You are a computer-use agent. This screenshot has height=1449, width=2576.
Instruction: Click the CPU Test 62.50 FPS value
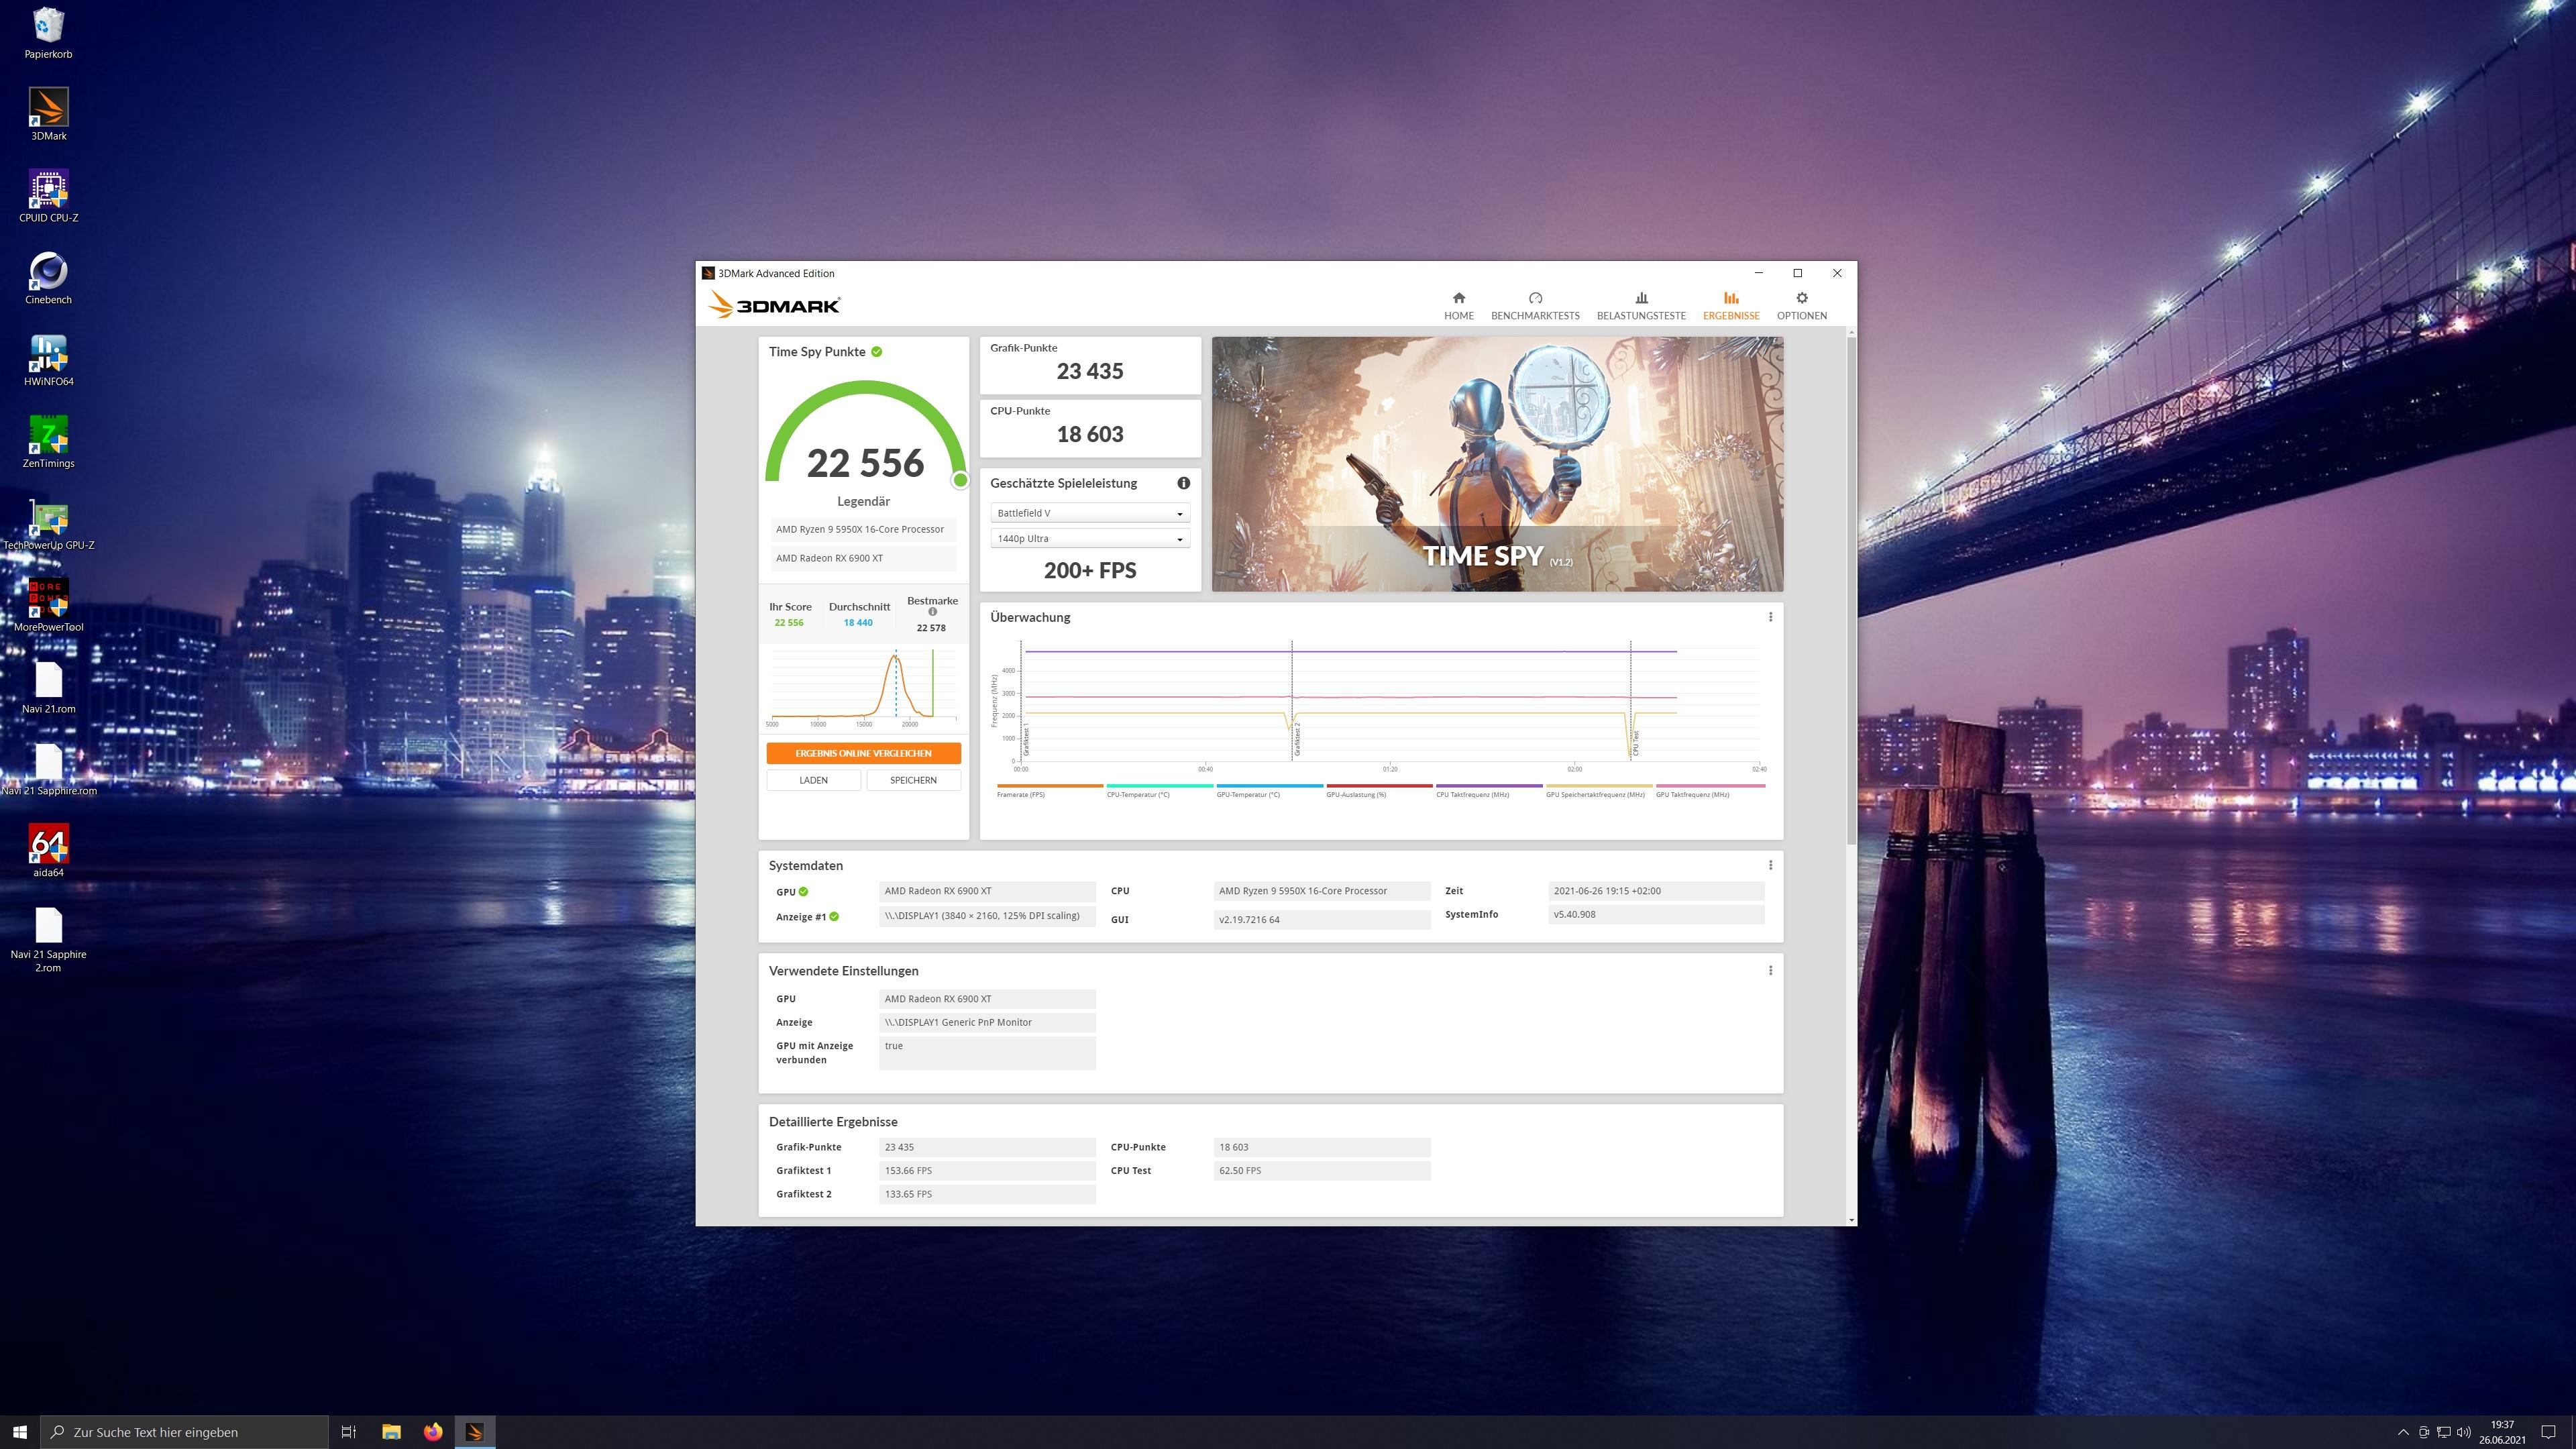(x=1322, y=1170)
